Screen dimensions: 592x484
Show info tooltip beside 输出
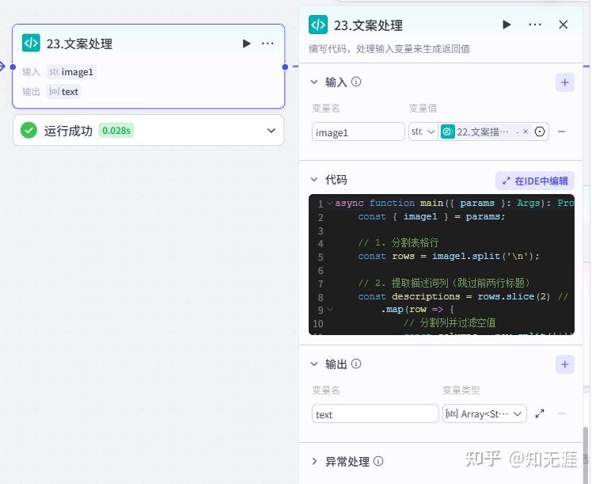[356, 364]
